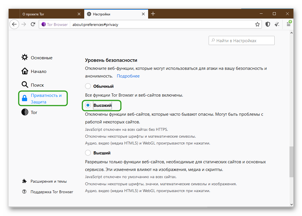
Task: Click the vertical scrollbar thumb
Action: click(291, 162)
